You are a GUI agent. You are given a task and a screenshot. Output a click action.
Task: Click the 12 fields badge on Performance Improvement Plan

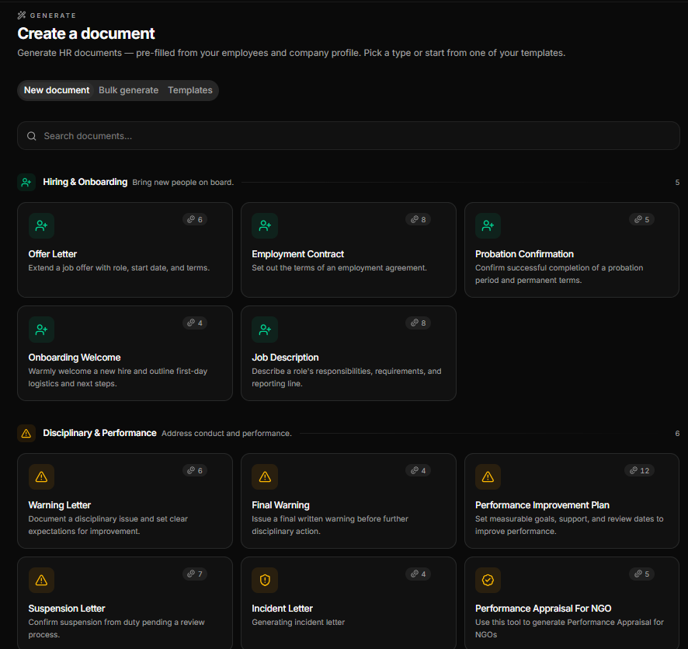click(639, 471)
